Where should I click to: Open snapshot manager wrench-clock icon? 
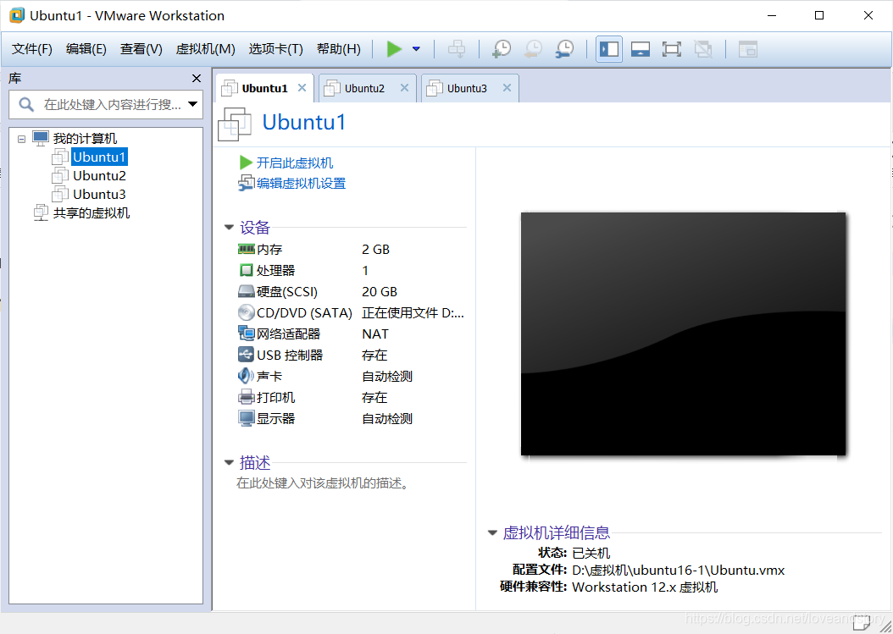click(x=565, y=49)
